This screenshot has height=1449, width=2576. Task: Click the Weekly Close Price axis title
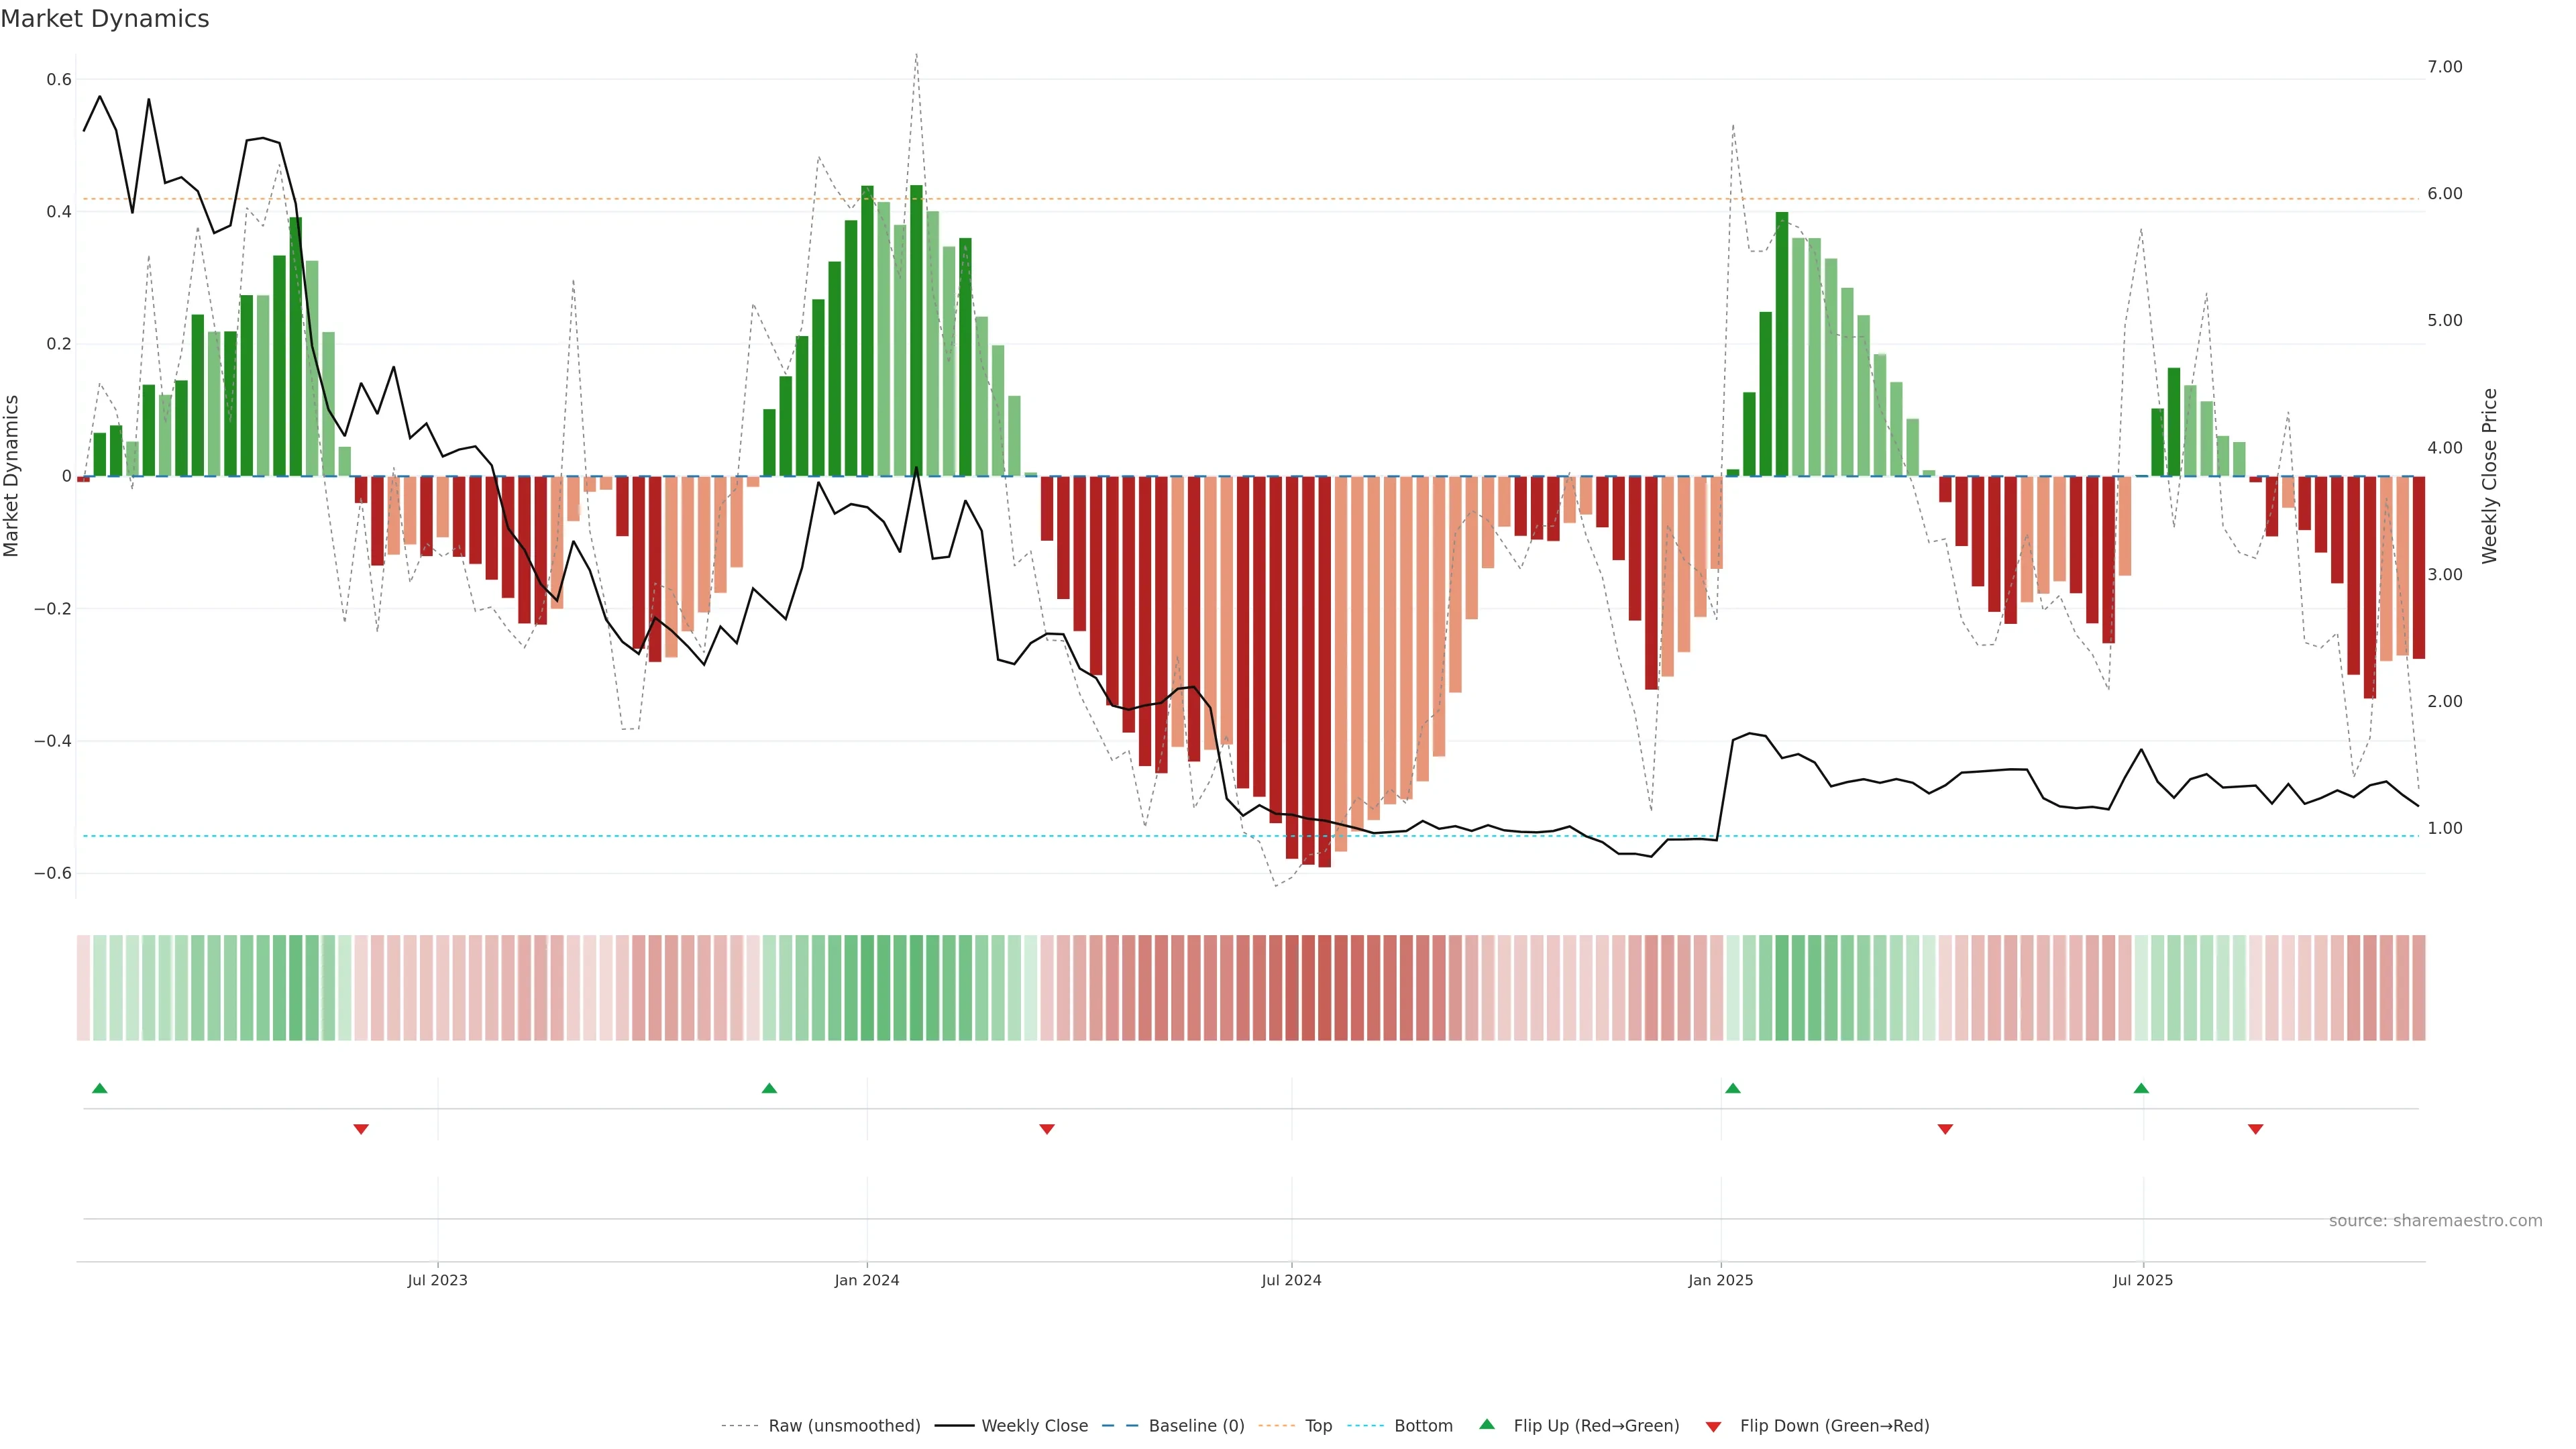(x=2490, y=476)
